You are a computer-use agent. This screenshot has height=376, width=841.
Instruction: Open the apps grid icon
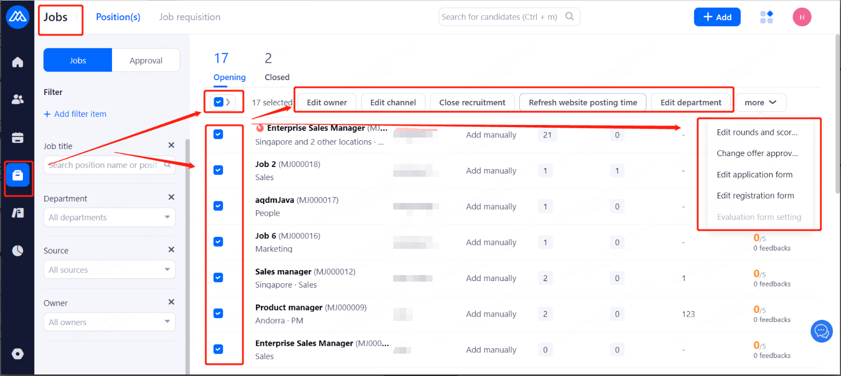[x=767, y=17]
